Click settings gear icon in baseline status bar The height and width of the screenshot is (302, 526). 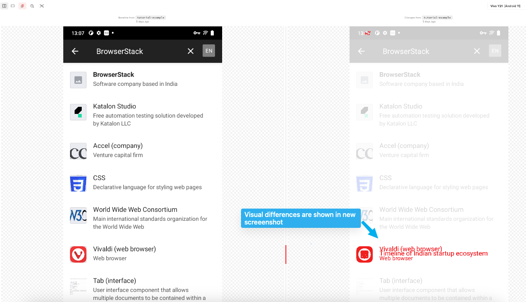tap(98, 33)
